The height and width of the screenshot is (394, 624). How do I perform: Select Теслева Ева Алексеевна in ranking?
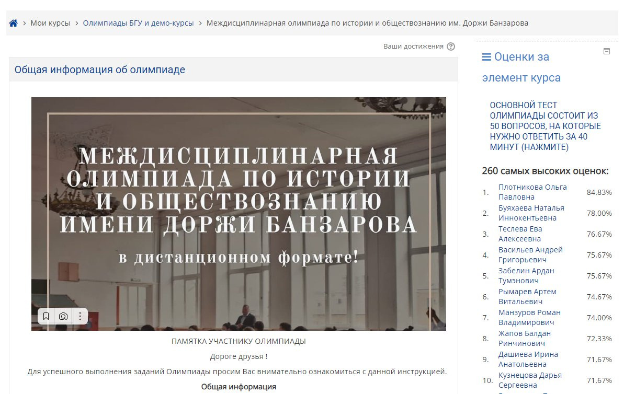tap(520, 234)
